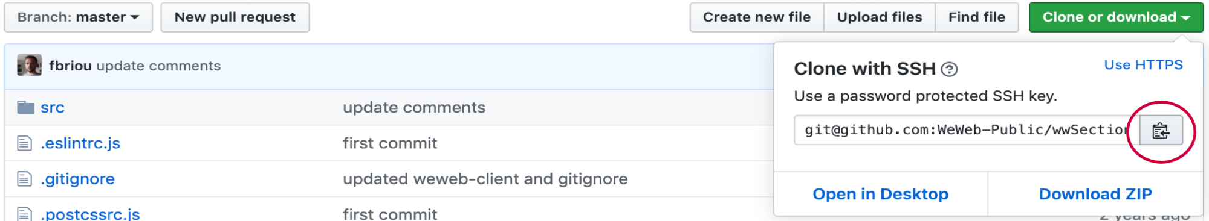Image resolution: width=1209 pixels, height=221 pixels.
Task: Copy the SSH clone URL to clipboard
Action: pos(1161,130)
